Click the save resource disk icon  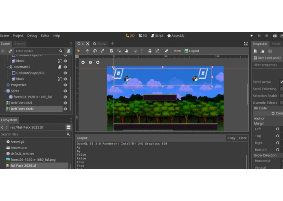tap(270, 51)
